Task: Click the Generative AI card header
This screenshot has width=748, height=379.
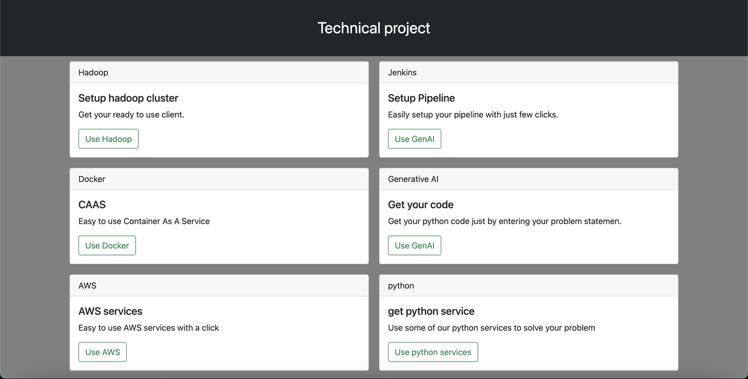Action: pos(529,179)
